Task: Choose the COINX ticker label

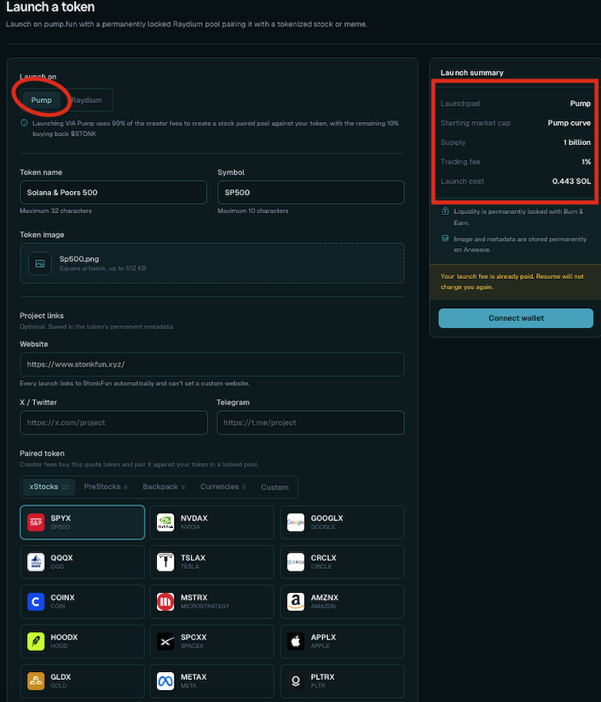Action: pos(62,598)
